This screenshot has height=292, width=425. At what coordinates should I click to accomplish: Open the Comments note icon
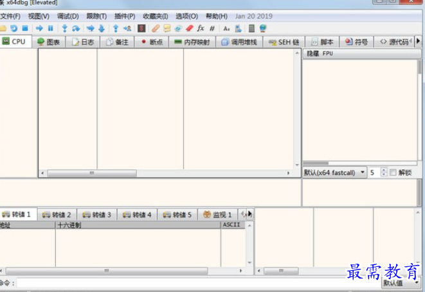[x=167, y=28]
